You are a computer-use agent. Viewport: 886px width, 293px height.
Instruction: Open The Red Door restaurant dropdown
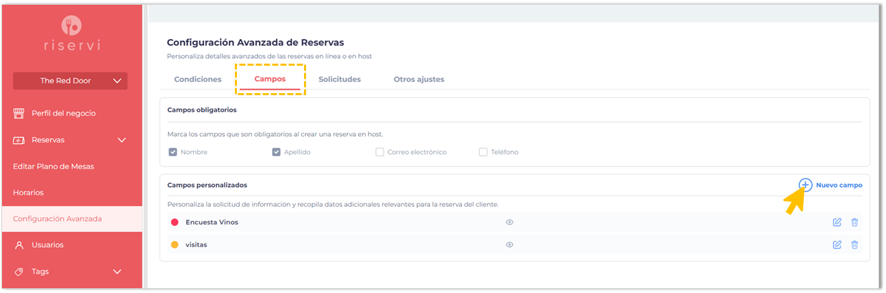point(71,81)
